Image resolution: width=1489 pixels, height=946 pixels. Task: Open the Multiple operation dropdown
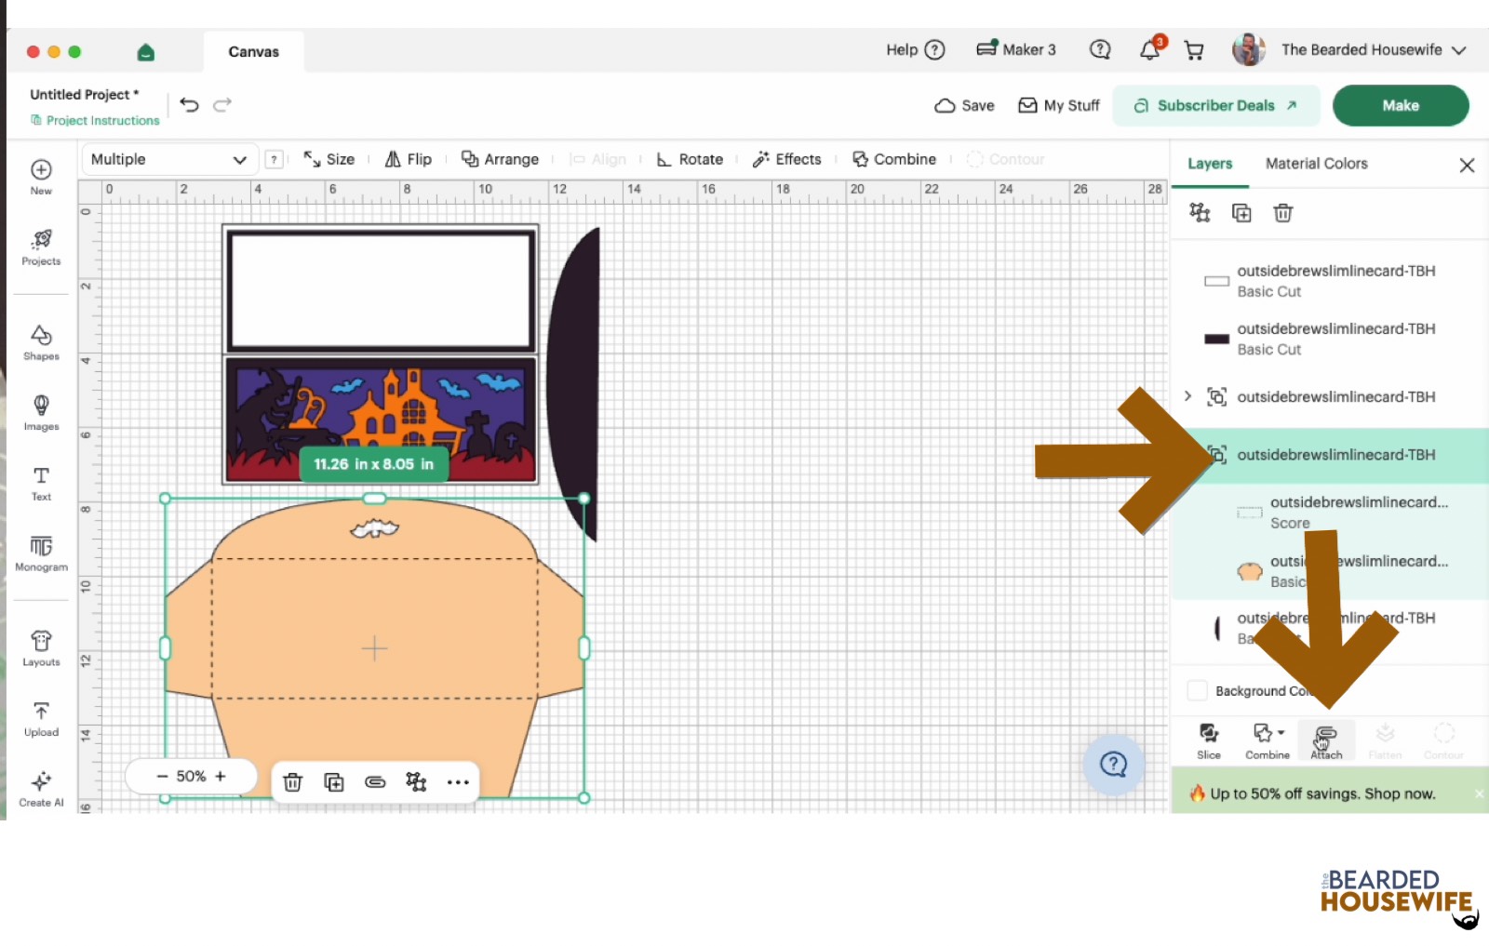pyautogui.click(x=168, y=159)
